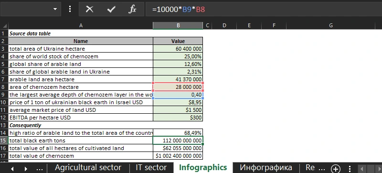Select column G header
Screen dimensions: 382x173
330,26
